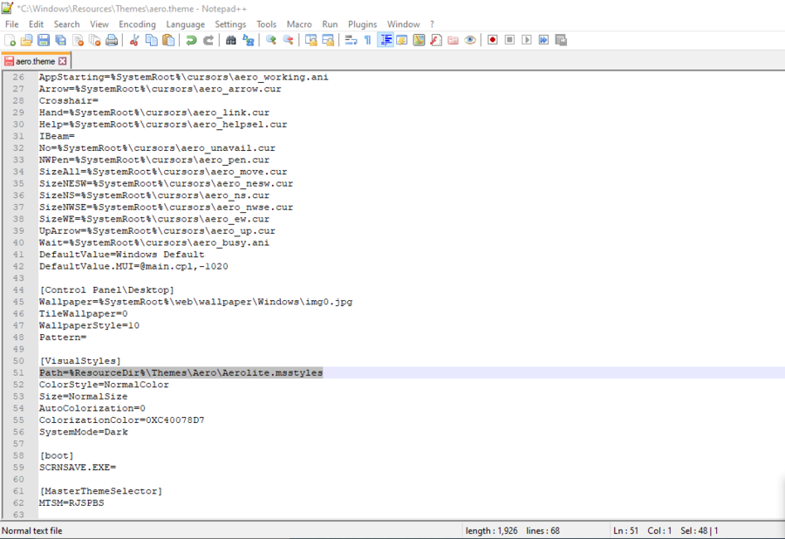Viewport: 785px width, 539px height.
Task: Cut selection with the scissors icon
Action: [x=133, y=40]
